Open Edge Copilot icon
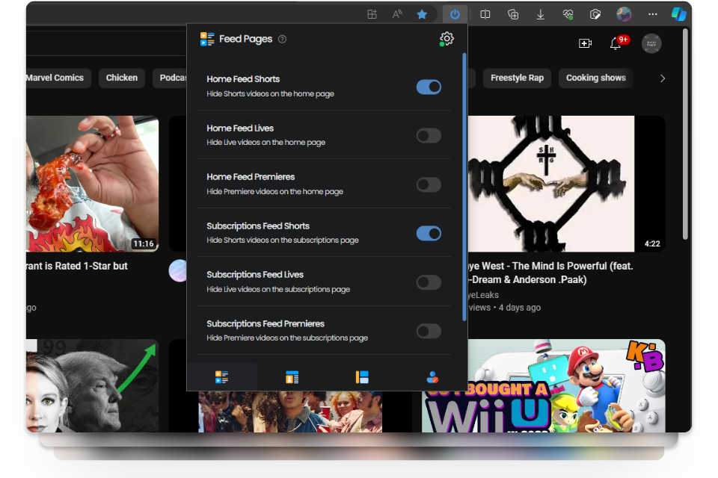This screenshot has width=718, height=478. point(678,14)
